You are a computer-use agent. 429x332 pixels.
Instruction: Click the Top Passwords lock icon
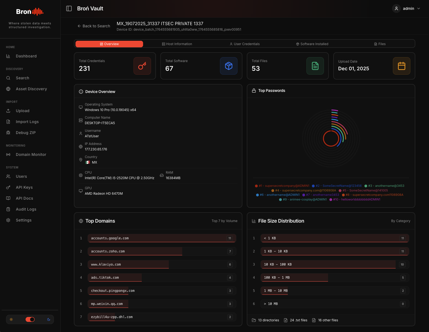pyautogui.click(x=254, y=91)
